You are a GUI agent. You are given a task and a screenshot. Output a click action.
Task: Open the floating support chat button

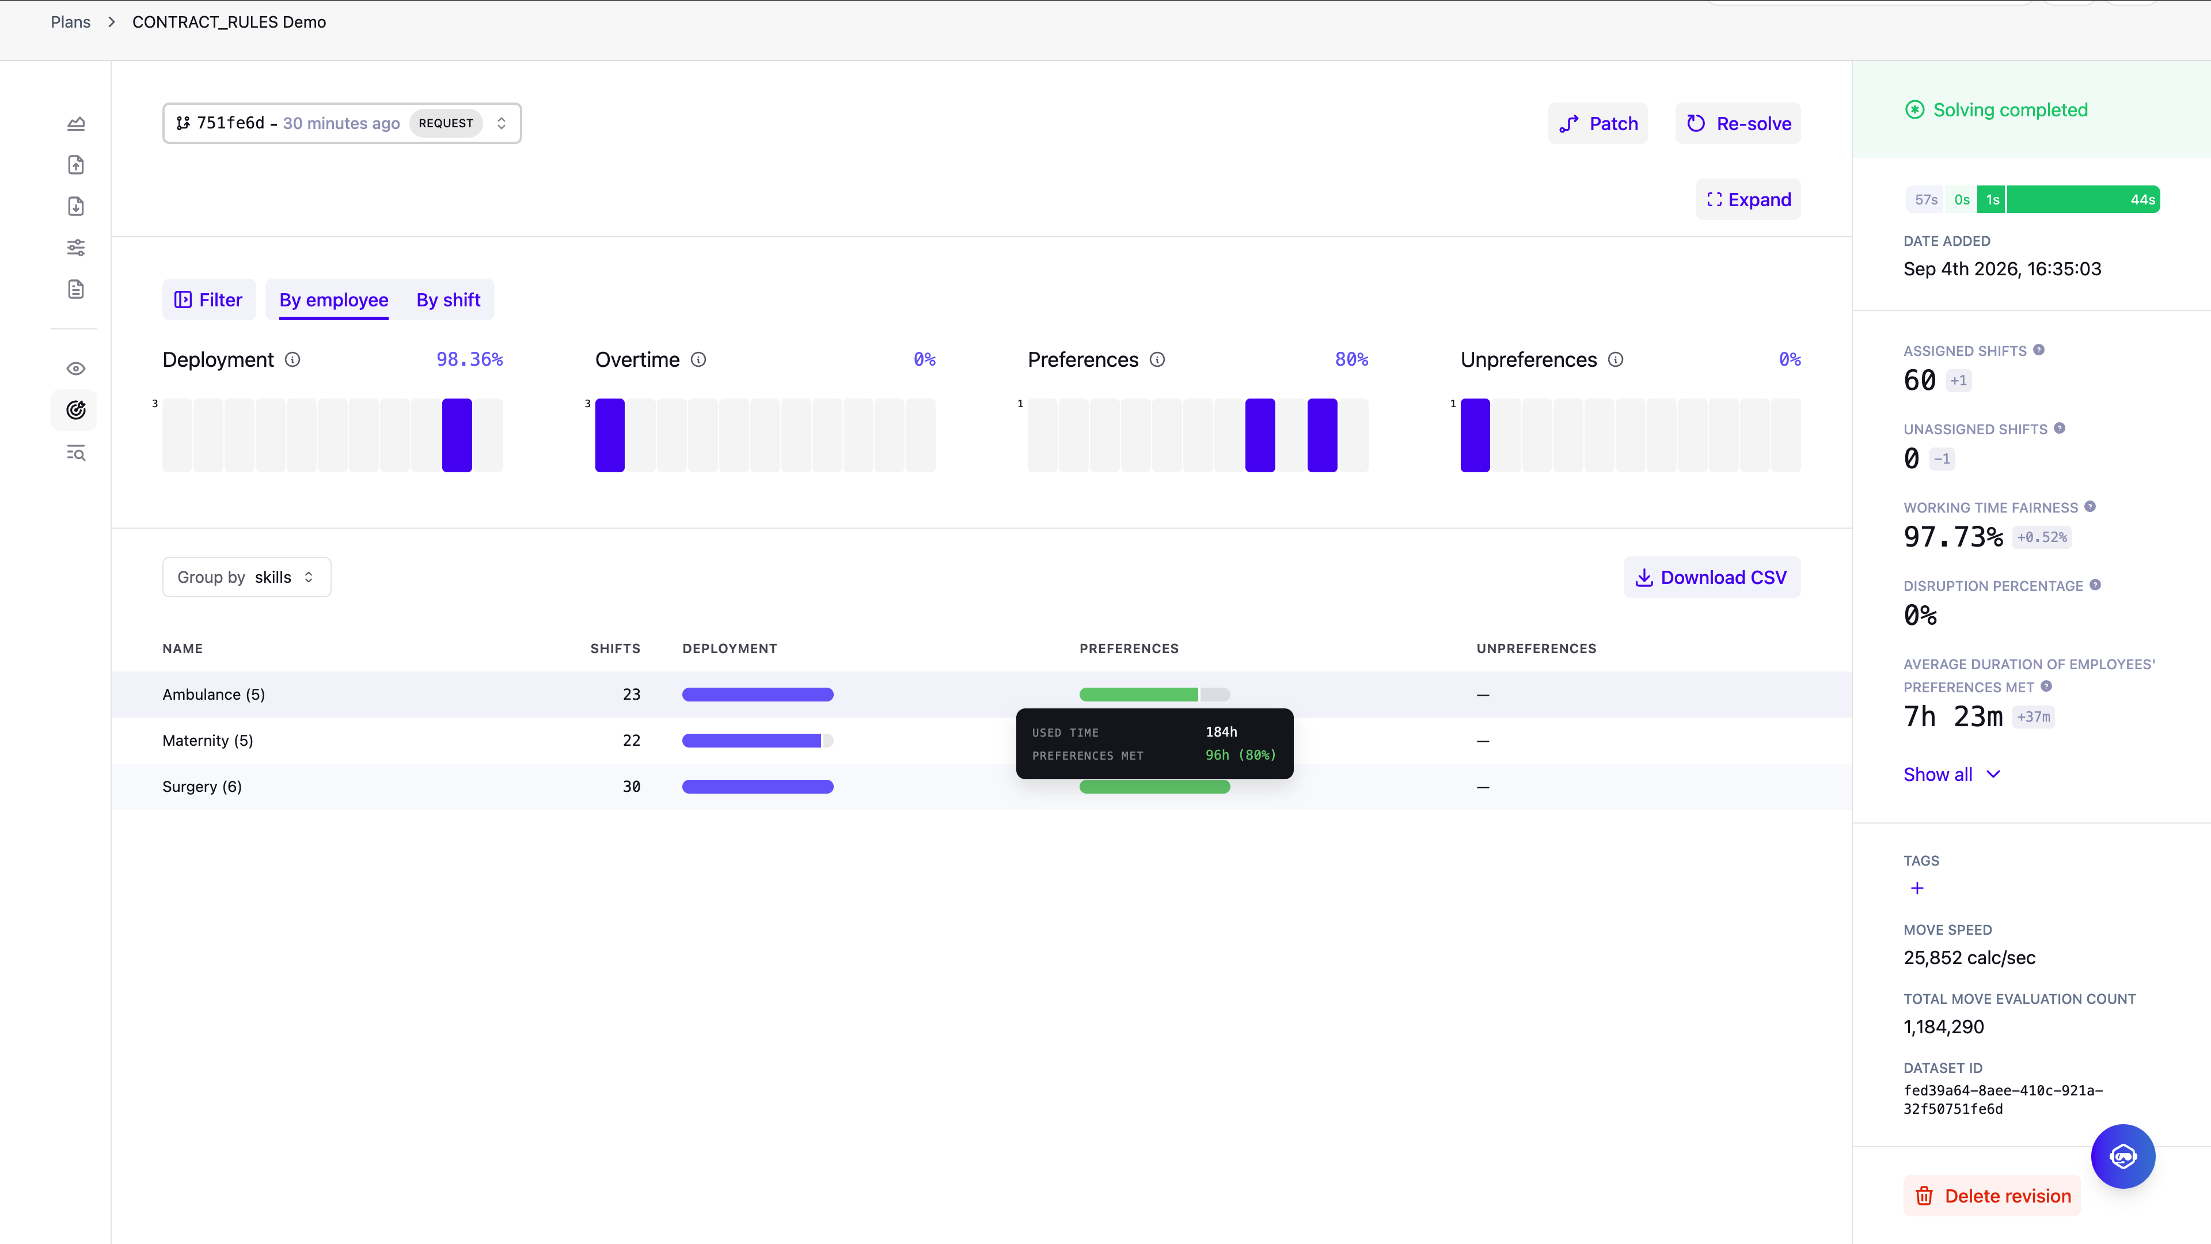pos(2122,1156)
